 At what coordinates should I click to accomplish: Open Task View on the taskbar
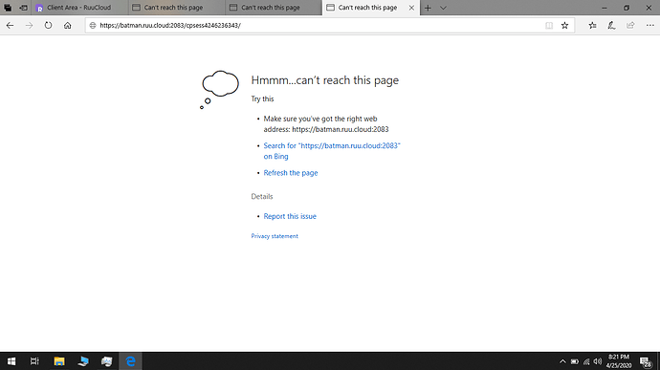tap(34, 361)
